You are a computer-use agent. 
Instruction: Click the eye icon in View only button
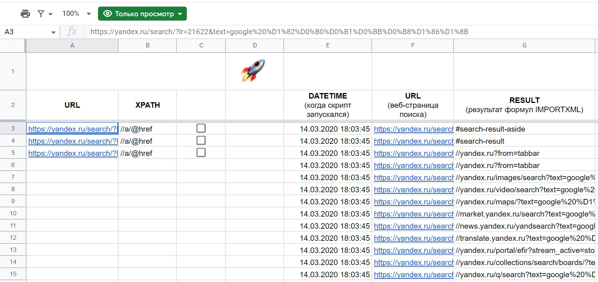[x=108, y=14]
